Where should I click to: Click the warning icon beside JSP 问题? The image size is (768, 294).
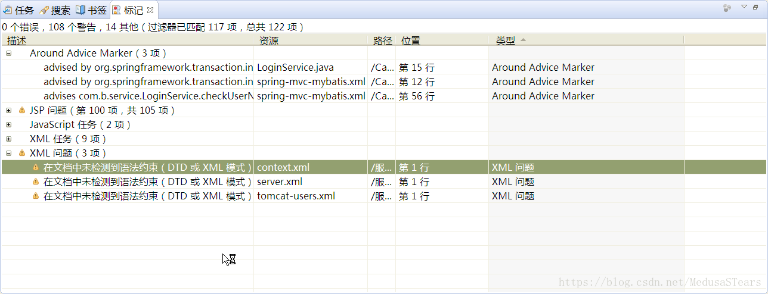pyautogui.click(x=22, y=110)
